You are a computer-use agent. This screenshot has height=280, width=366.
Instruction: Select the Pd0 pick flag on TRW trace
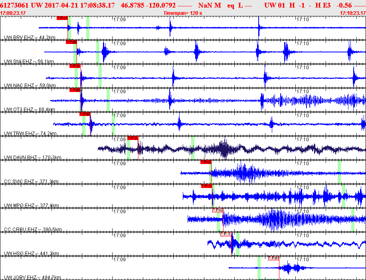[85, 114]
